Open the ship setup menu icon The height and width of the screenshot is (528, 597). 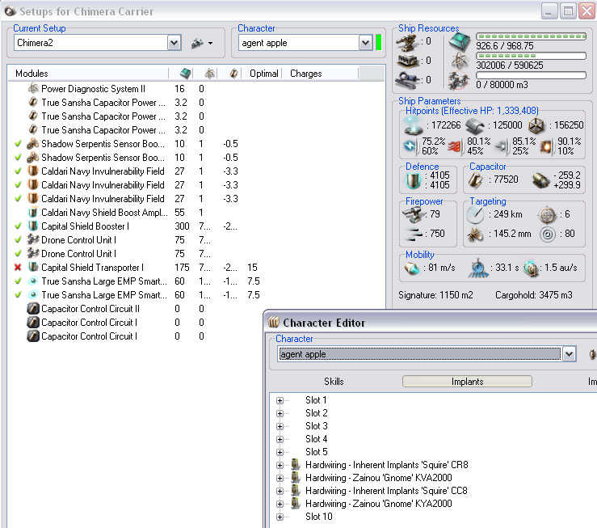pyautogui.click(x=201, y=43)
